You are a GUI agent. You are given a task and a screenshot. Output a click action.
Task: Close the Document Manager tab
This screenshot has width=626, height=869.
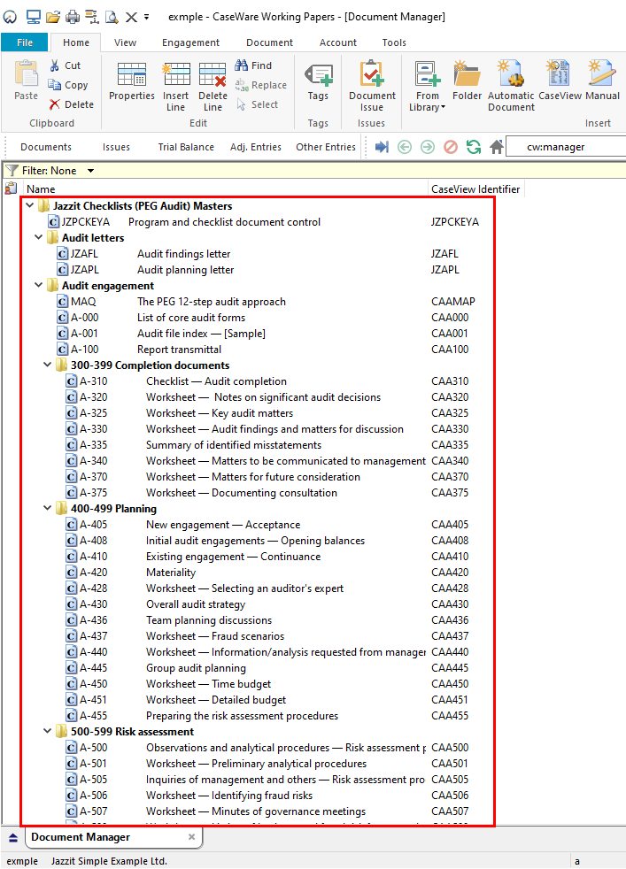(192, 837)
